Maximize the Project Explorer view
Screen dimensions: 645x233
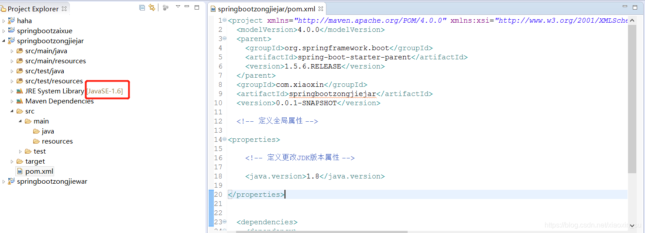click(x=197, y=7)
